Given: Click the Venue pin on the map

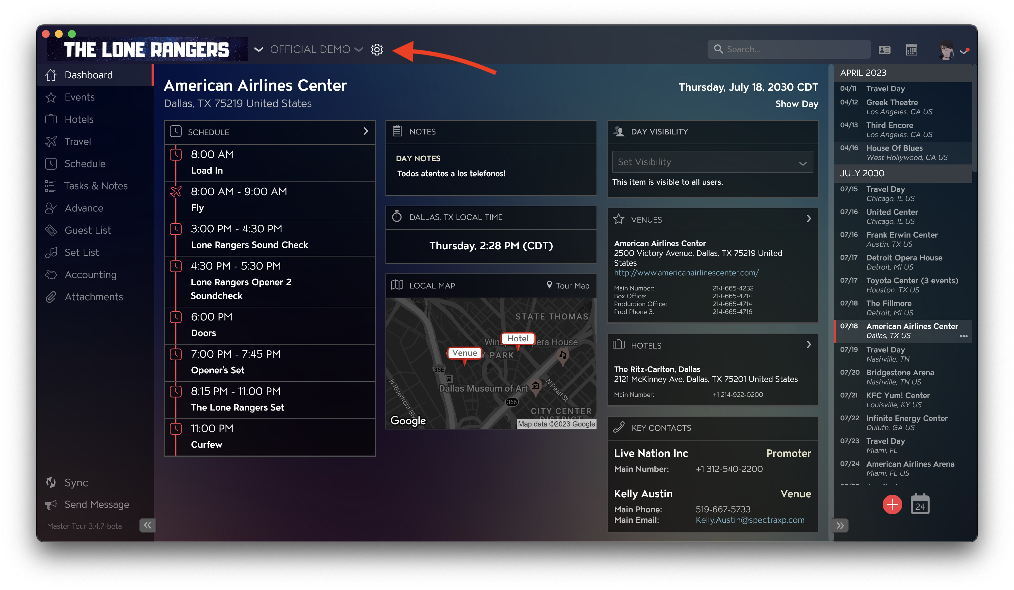Looking at the screenshot, I should pyautogui.click(x=465, y=355).
